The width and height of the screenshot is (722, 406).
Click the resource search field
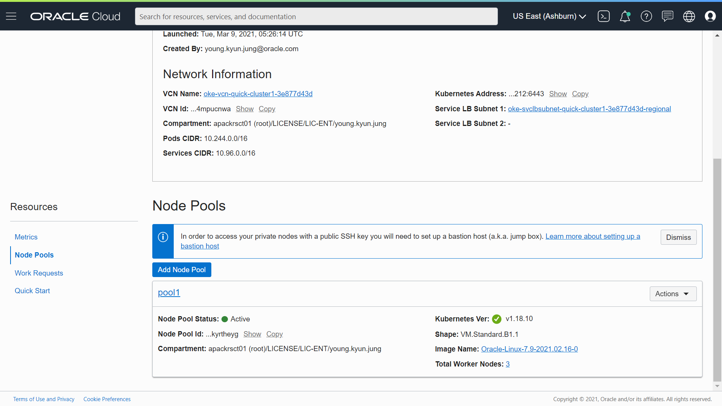316,17
